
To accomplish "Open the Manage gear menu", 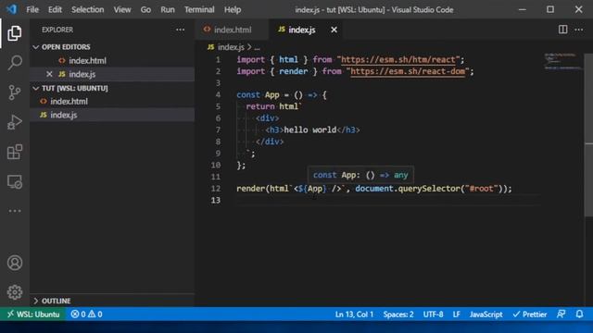I will (15, 292).
